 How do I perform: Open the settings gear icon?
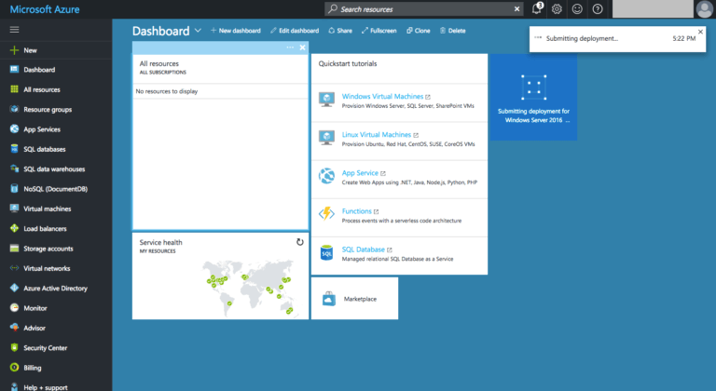557,9
